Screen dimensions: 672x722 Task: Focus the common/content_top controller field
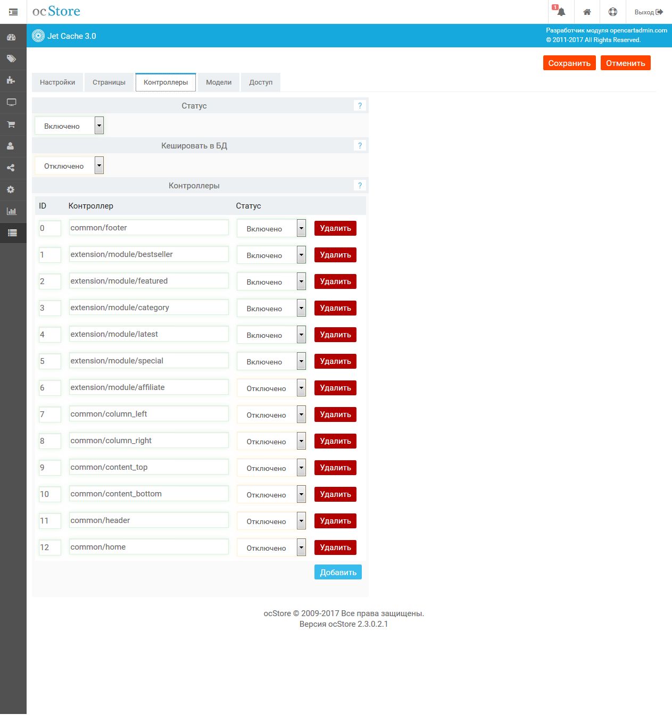(x=148, y=467)
